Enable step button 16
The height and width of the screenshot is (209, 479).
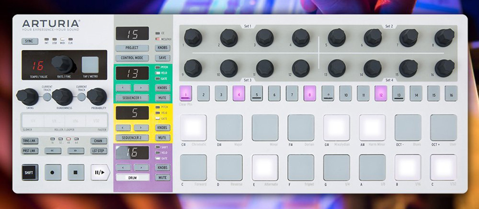tap(451, 93)
